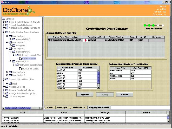The width and height of the screenshot is (172, 129).
Task: Click the Standby Set :5 folder icon
Action: pyautogui.click(x=10, y=75)
